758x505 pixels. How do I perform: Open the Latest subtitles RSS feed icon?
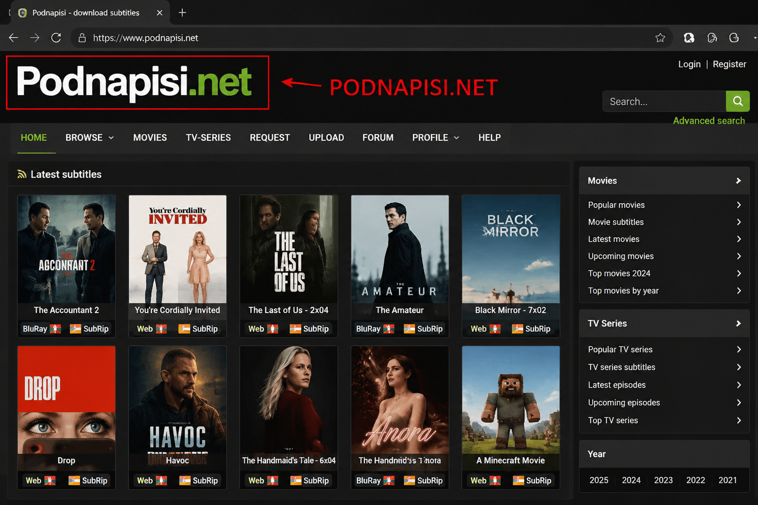pyautogui.click(x=22, y=174)
